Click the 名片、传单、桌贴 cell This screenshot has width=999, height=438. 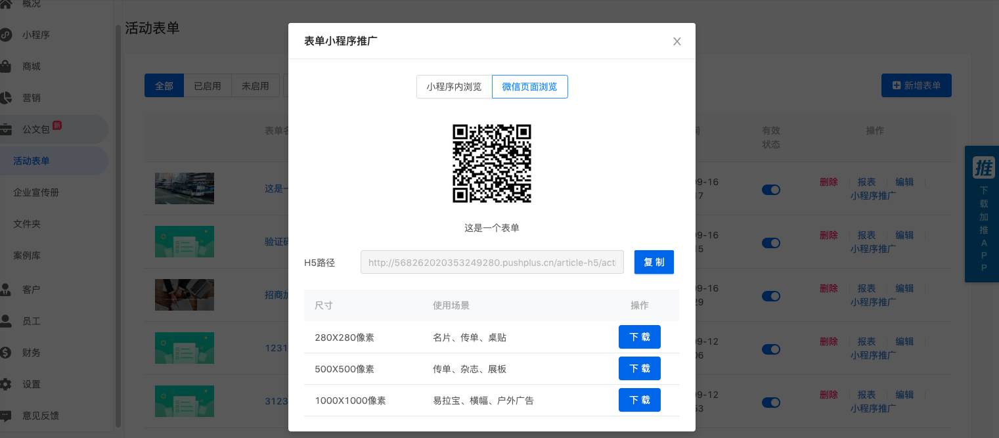click(470, 338)
